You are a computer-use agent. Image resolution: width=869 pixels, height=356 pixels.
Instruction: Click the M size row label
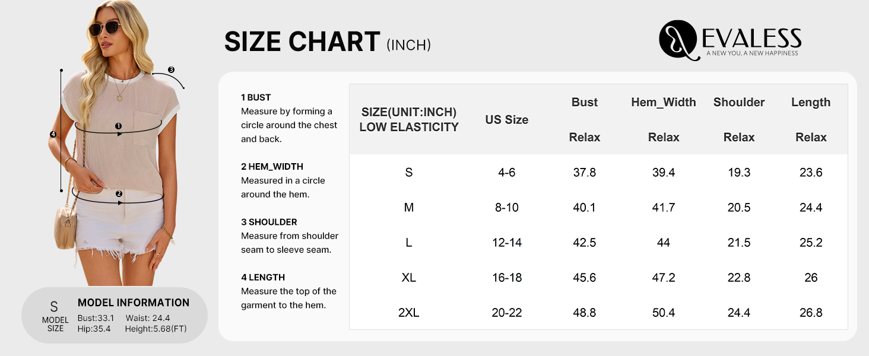click(x=408, y=208)
